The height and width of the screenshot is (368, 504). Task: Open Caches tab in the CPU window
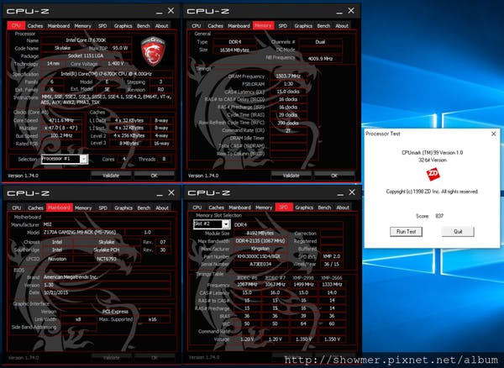point(35,26)
